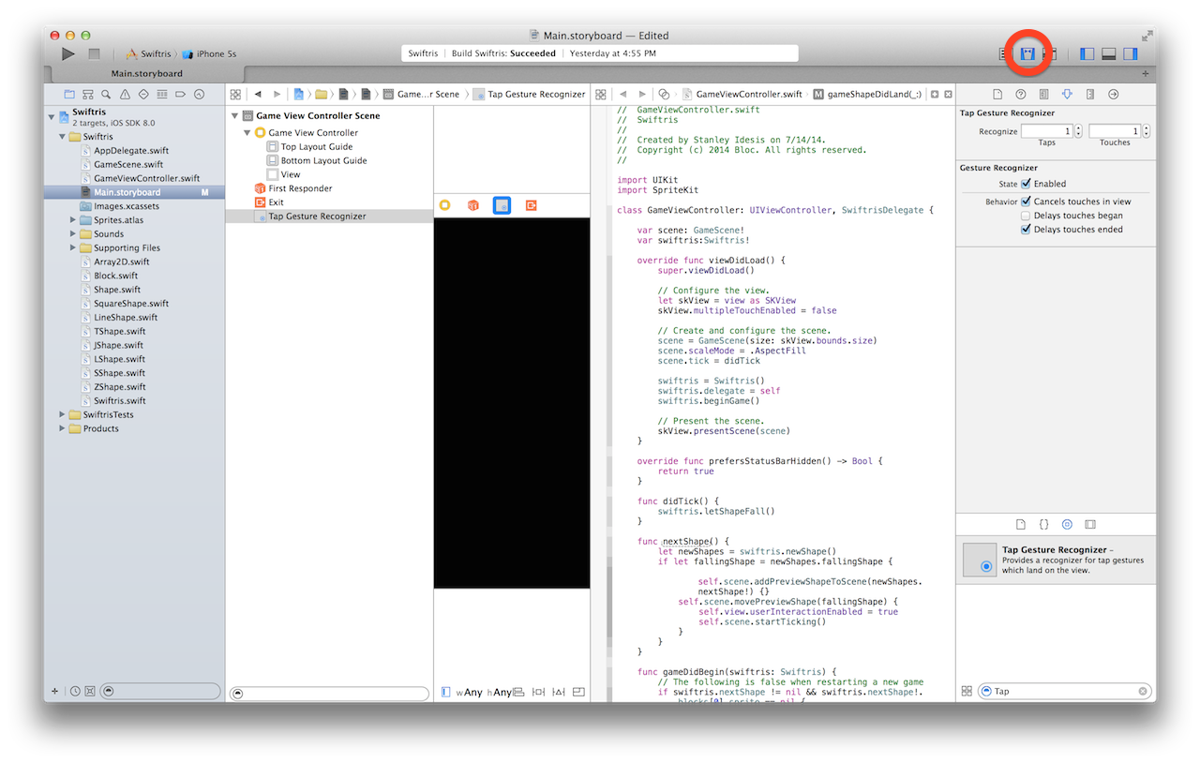The image size is (1200, 763).
Task: Switch to the Version editor
Action: (x=1050, y=54)
